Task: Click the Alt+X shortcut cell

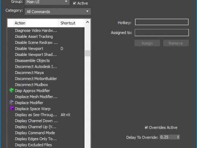Action: pos(65,115)
